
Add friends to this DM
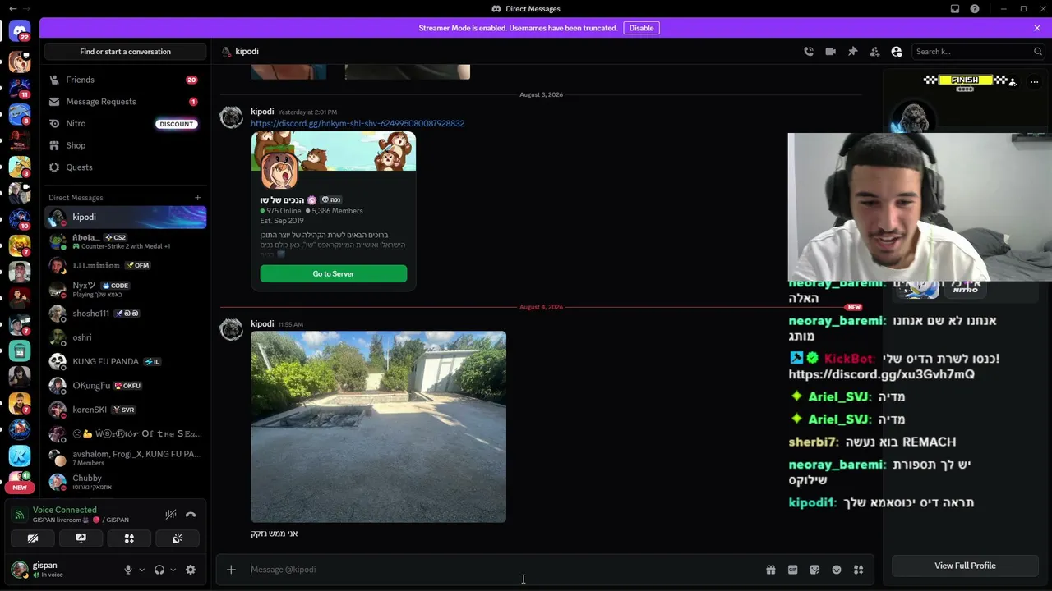click(x=874, y=51)
